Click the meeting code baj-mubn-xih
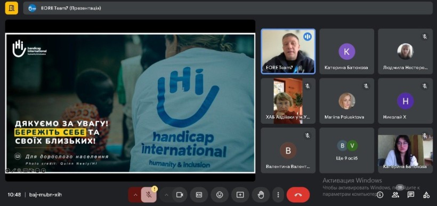The image size is (437, 206). point(45,195)
